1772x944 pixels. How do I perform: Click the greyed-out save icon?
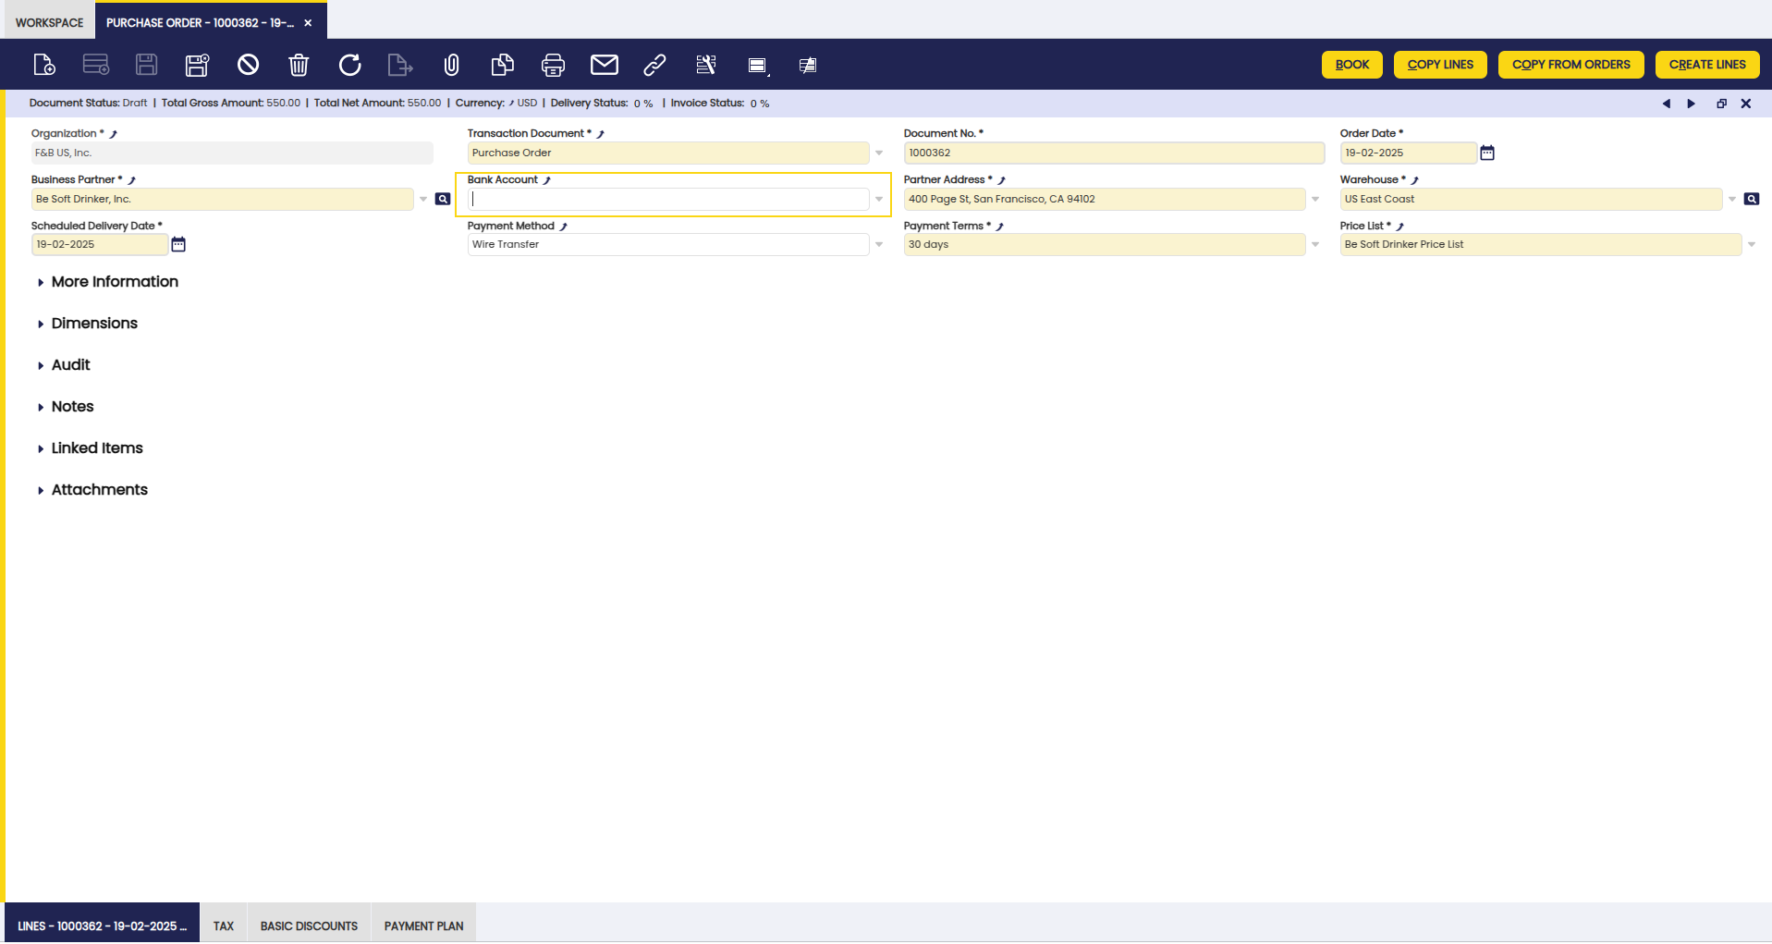[146, 65]
